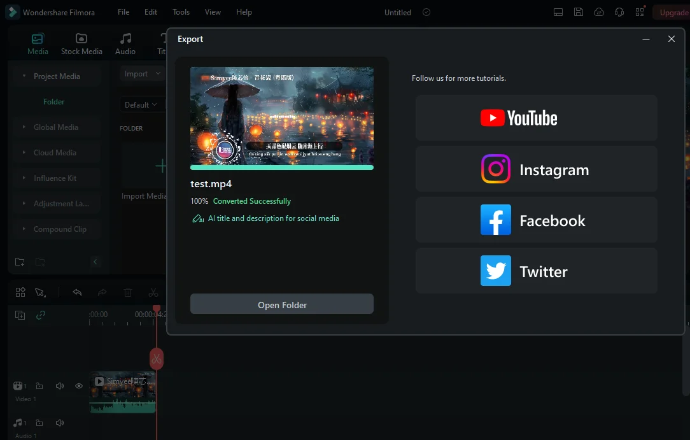Image resolution: width=690 pixels, height=440 pixels.
Task: Click the timeline layout grid icon
Action: pos(20,292)
